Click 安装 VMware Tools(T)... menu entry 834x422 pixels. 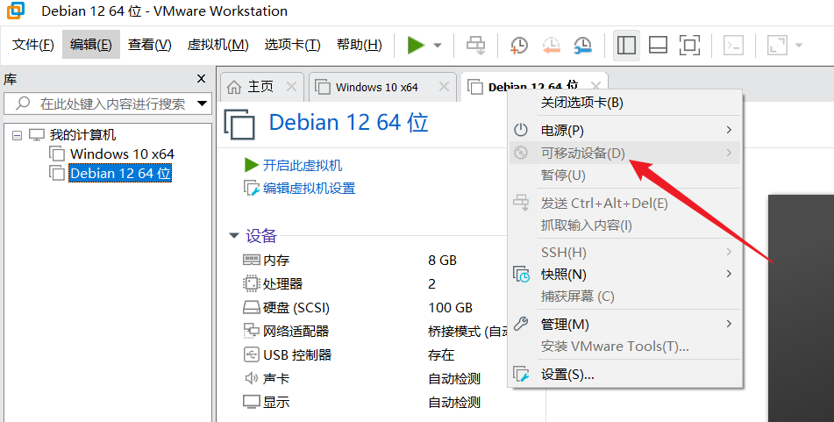point(625,347)
